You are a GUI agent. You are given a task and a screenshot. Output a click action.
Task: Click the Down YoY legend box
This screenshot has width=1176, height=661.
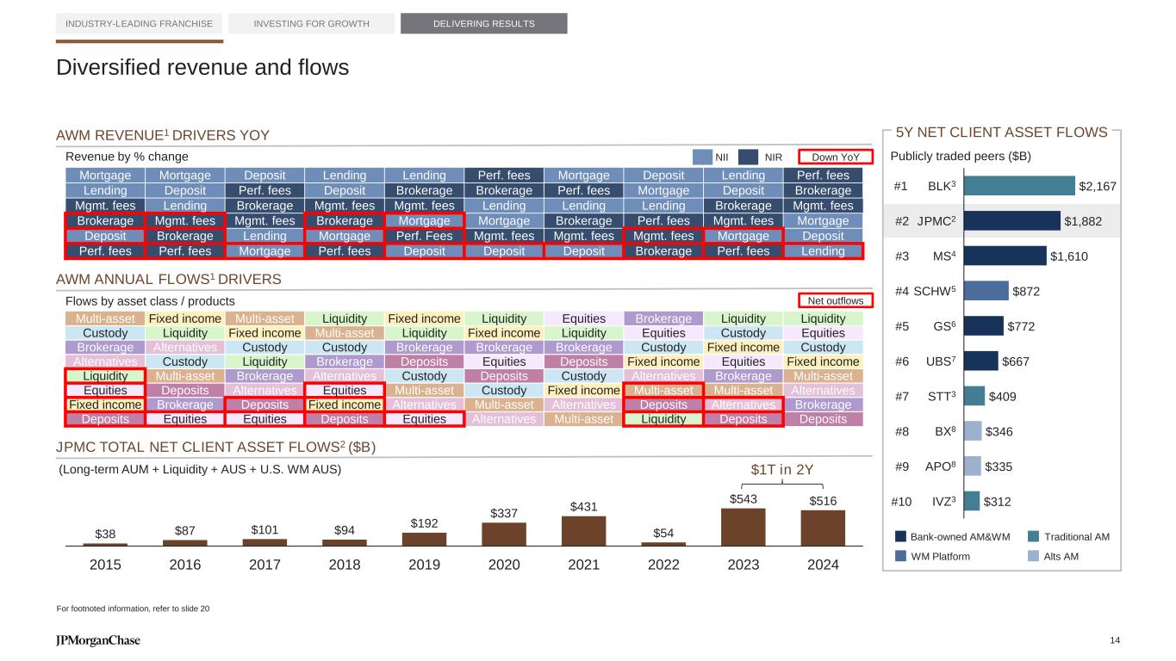pos(835,157)
